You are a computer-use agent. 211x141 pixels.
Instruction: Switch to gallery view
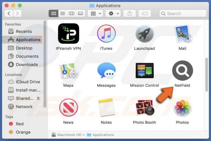point(81,13)
